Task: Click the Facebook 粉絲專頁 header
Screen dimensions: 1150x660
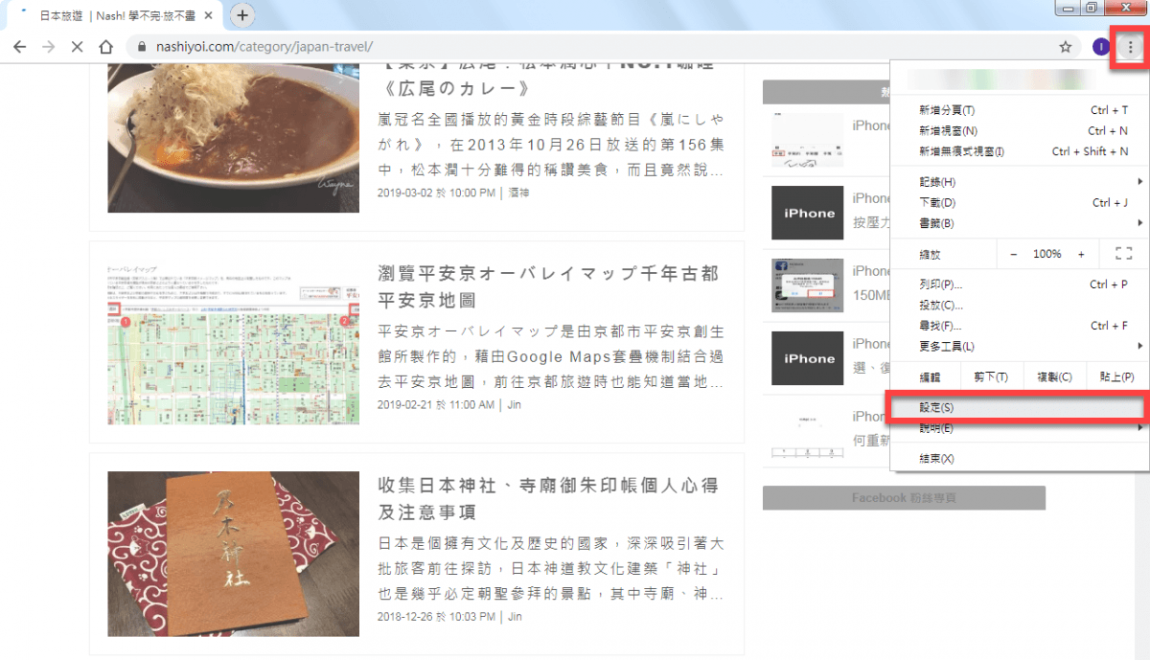Action: (904, 498)
